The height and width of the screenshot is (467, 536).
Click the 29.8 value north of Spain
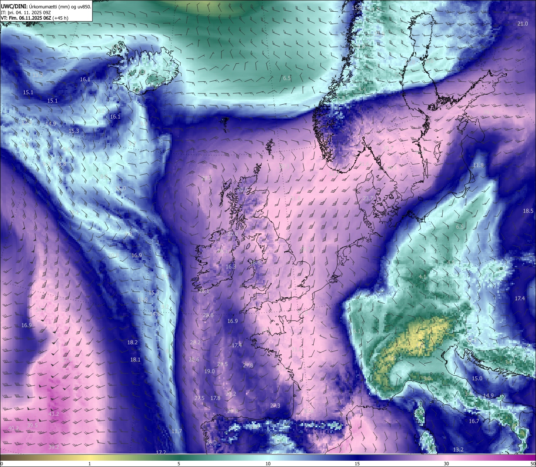[x=232, y=411]
